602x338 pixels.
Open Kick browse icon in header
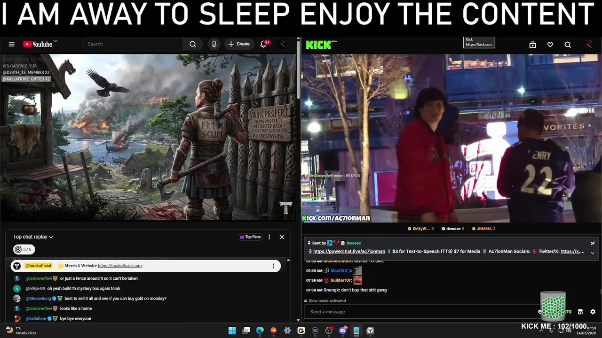[532, 45]
